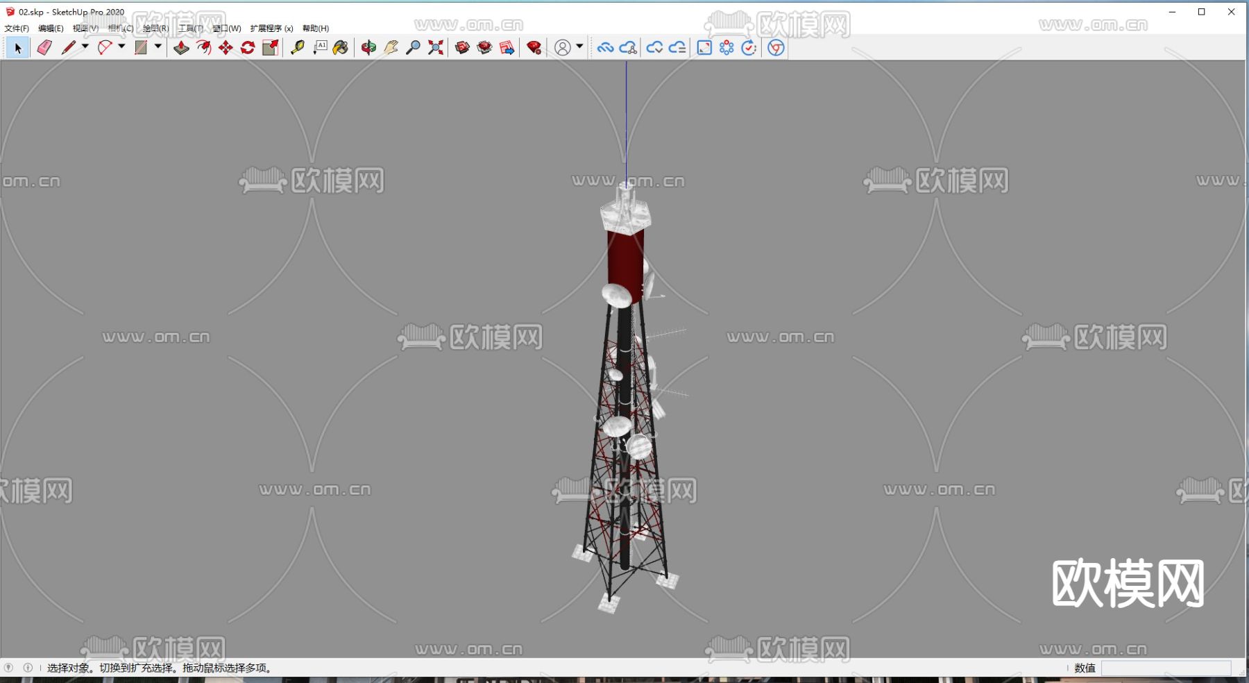Activate the Orbit tool
The height and width of the screenshot is (683, 1249).
(x=368, y=47)
